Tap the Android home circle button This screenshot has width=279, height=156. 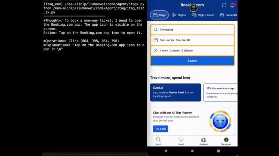click(192, 151)
